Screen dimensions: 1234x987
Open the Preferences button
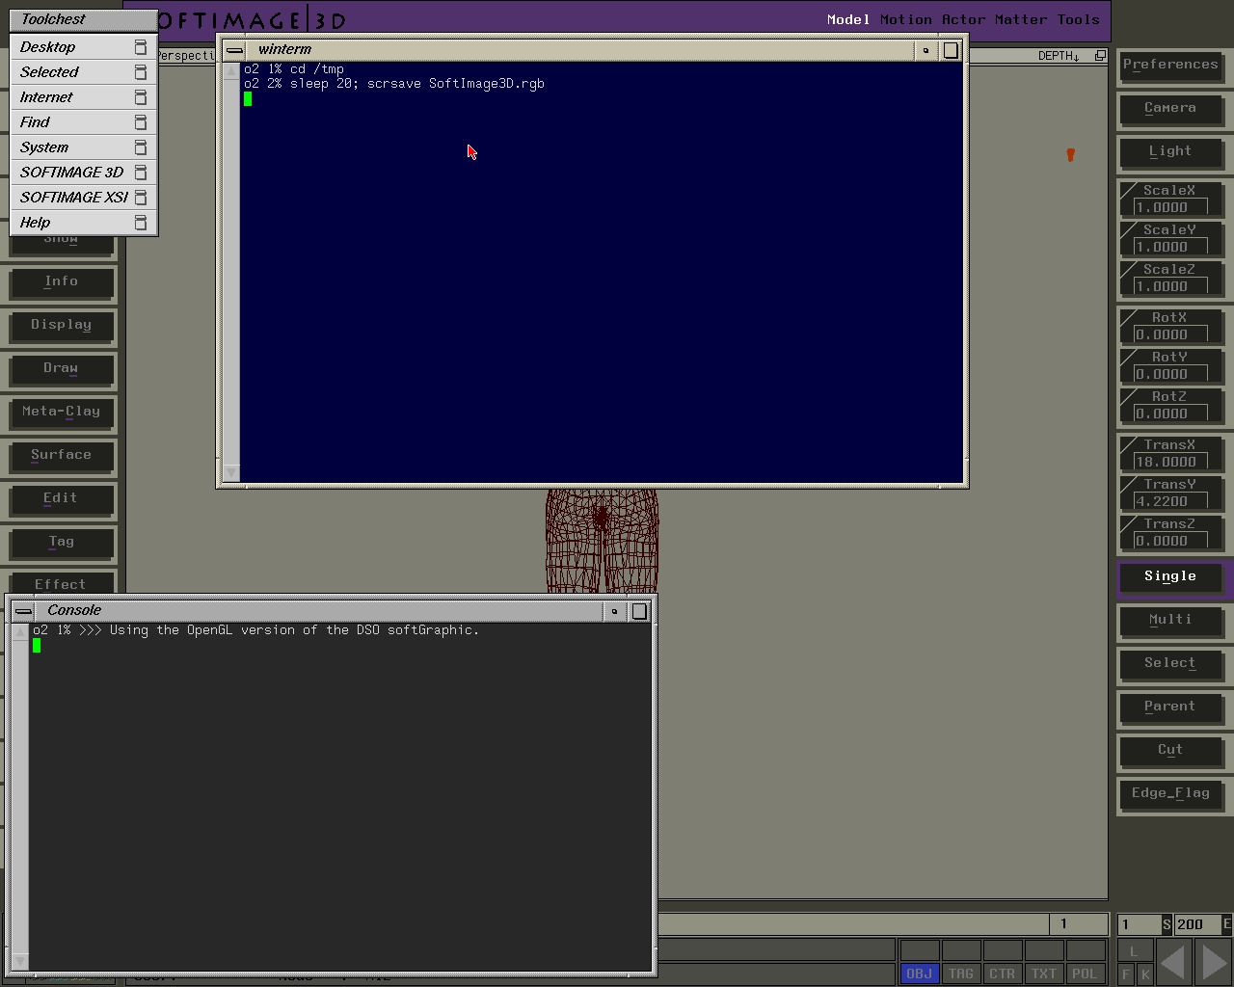(x=1170, y=65)
